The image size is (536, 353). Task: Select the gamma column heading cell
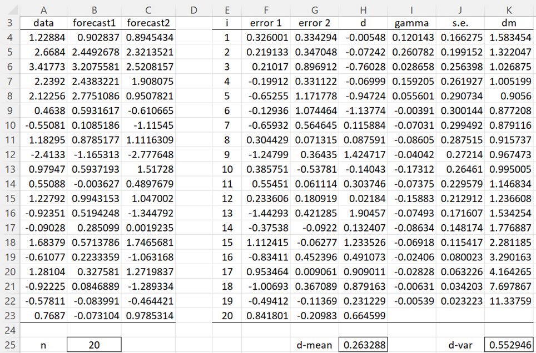pyautogui.click(x=411, y=23)
